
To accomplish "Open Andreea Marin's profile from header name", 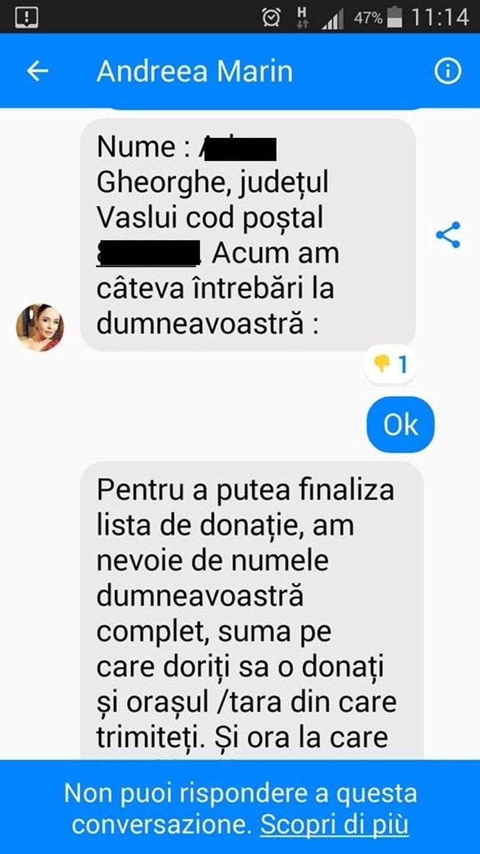I will [194, 71].
